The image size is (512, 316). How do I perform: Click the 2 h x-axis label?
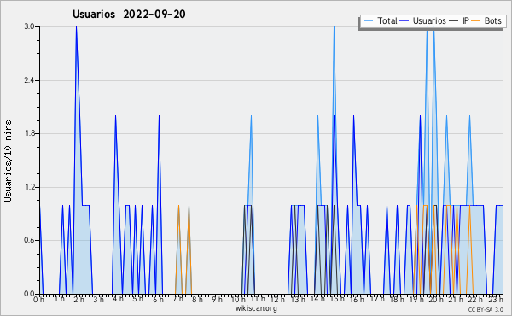point(79,300)
